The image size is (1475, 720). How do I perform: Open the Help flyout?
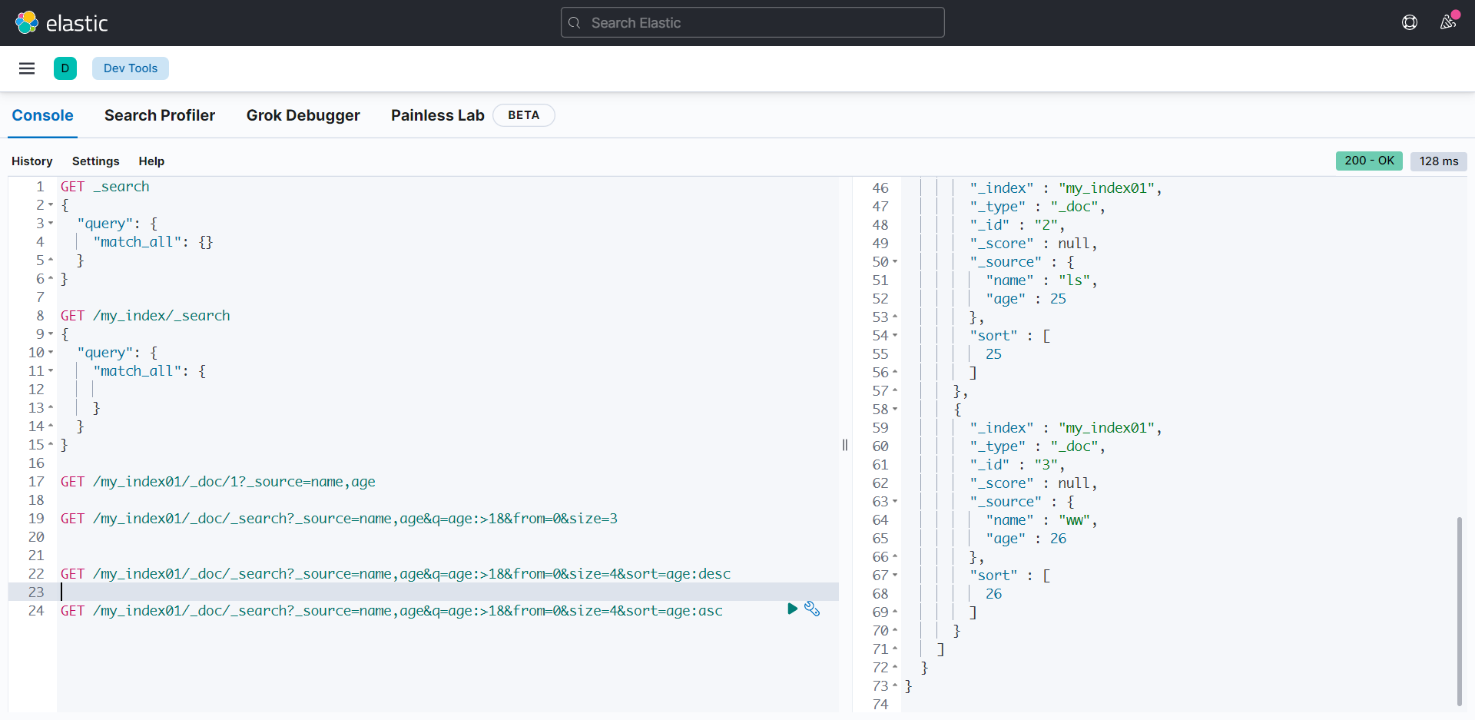click(x=151, y=161)
